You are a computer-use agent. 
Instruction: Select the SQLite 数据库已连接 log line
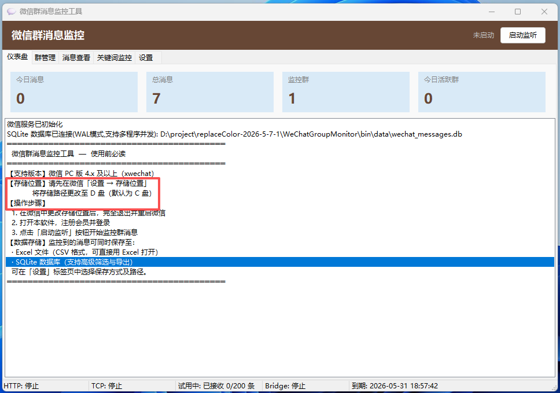click(280, 134)
